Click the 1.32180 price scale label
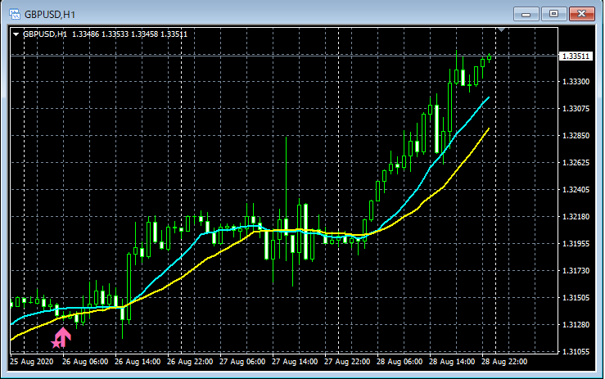 pos(576,217)
